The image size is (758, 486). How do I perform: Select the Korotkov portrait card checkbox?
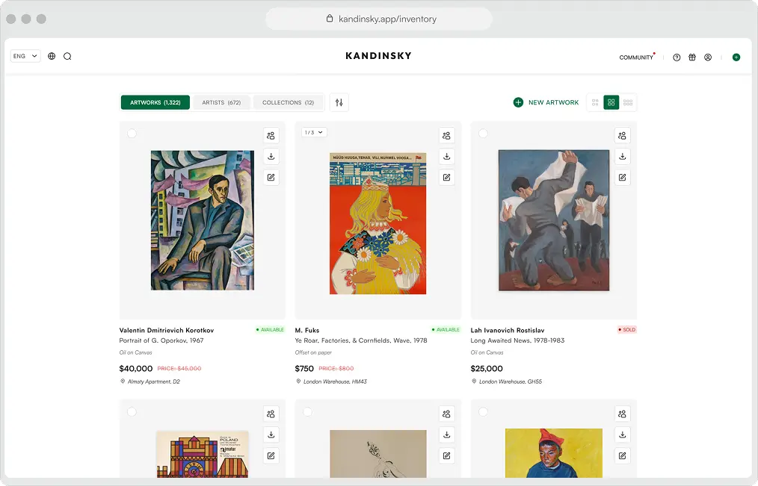132,133
